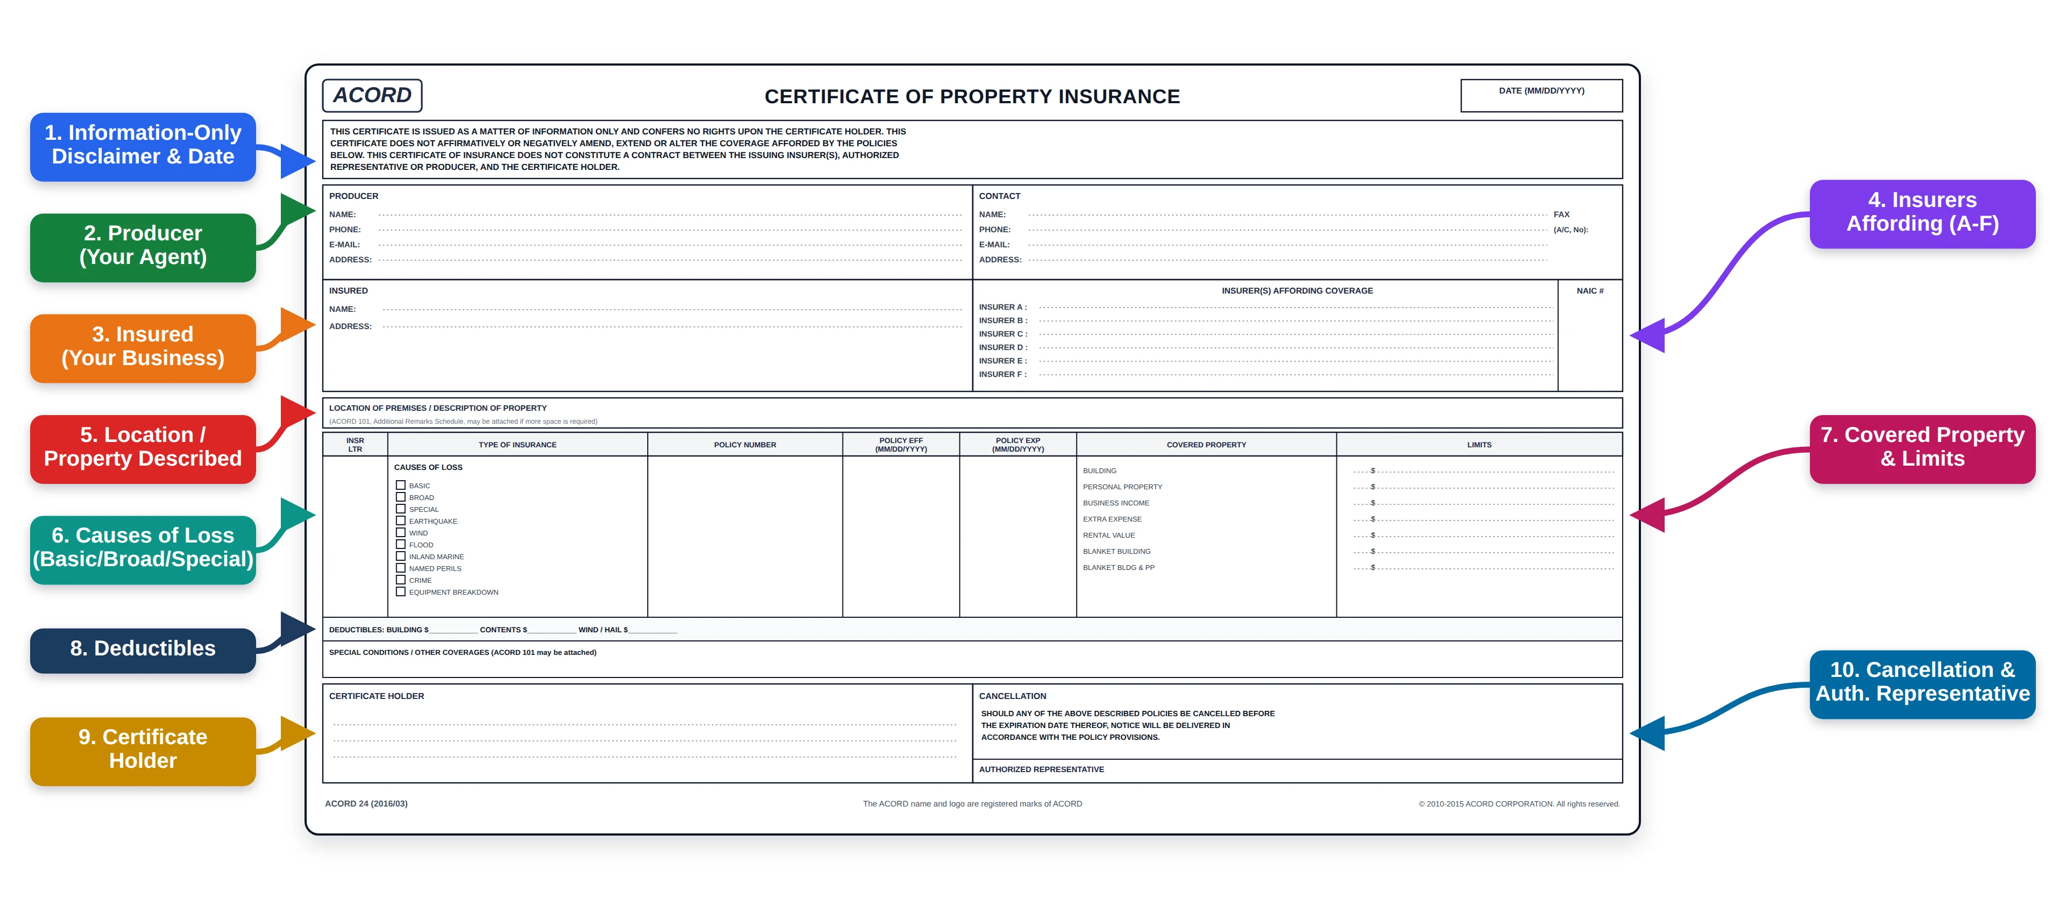
Task: Toggle the FLOOD checkbox
Action: coord(400,544)
